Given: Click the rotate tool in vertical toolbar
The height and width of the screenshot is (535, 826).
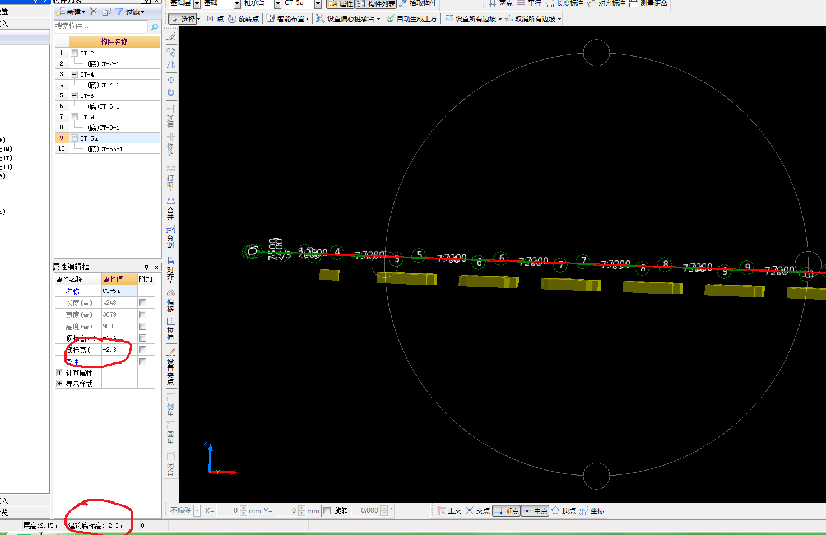Looking at the screenshot, I should click(x=171, y=92).
